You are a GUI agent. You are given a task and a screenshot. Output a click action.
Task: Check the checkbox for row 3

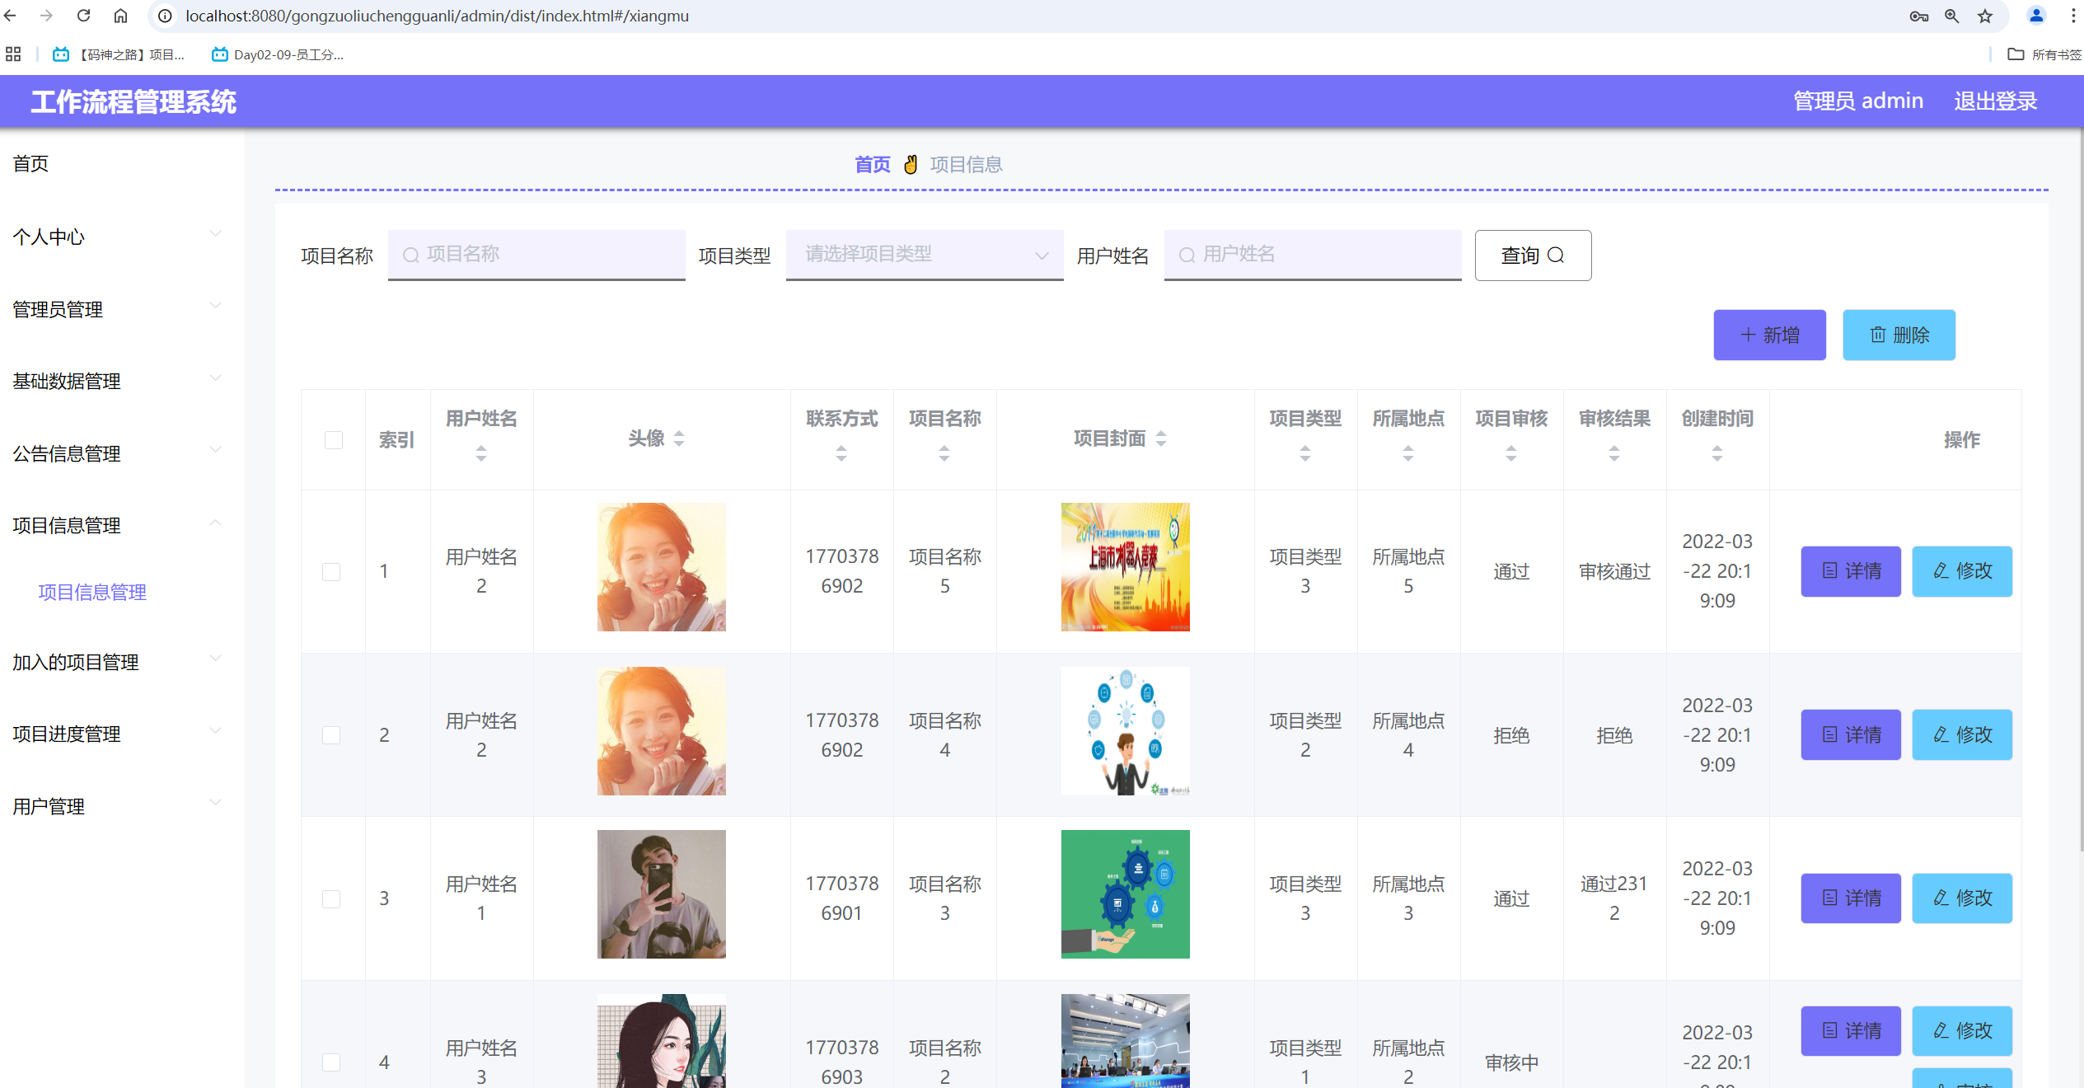pyautogui.click(x=332, y=898)
